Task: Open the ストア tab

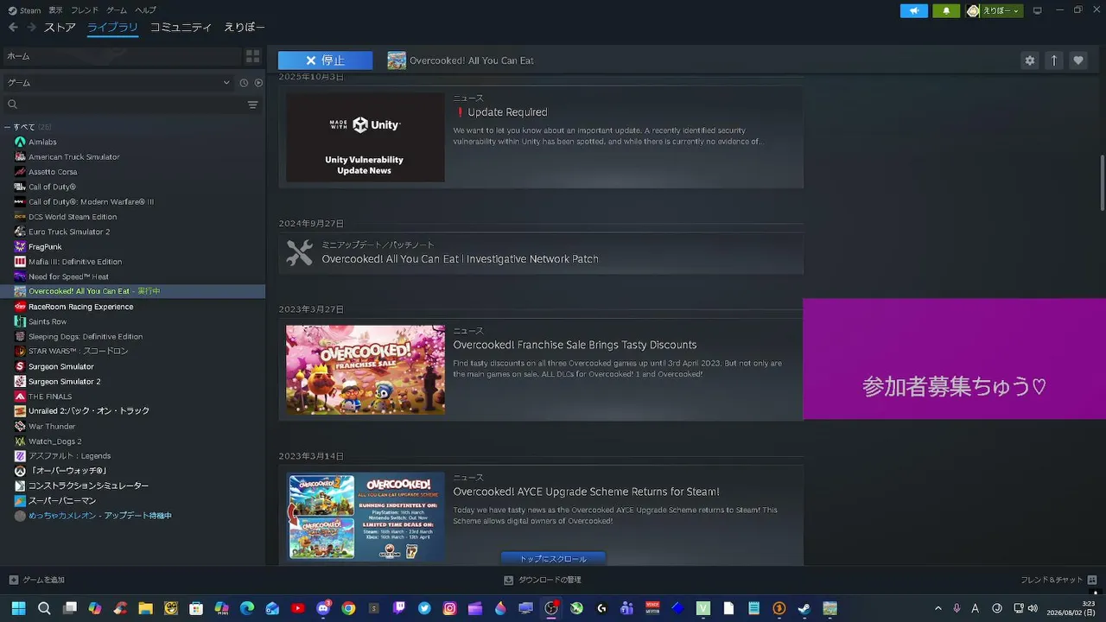Action: click(60, 28)
